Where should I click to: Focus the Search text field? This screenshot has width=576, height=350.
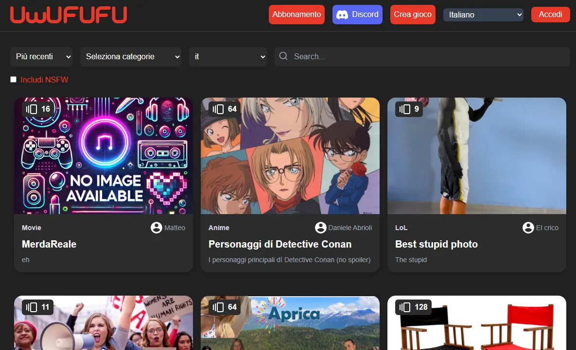click(x=422, y=56)
